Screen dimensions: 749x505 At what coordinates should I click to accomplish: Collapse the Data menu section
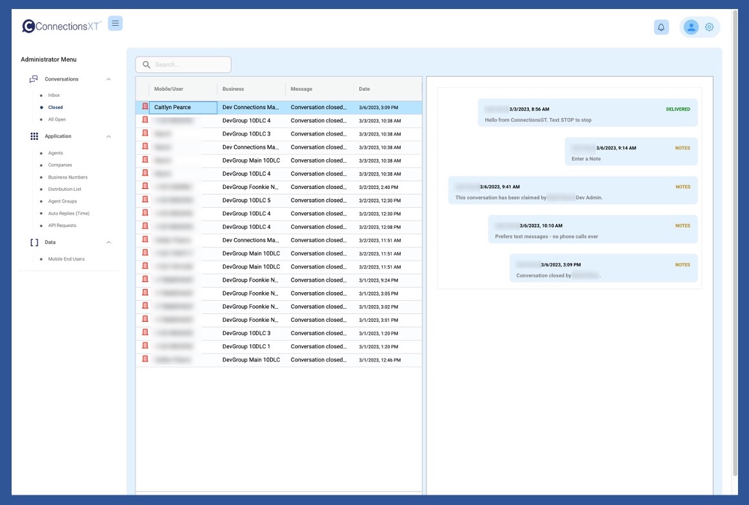(108, 243)
